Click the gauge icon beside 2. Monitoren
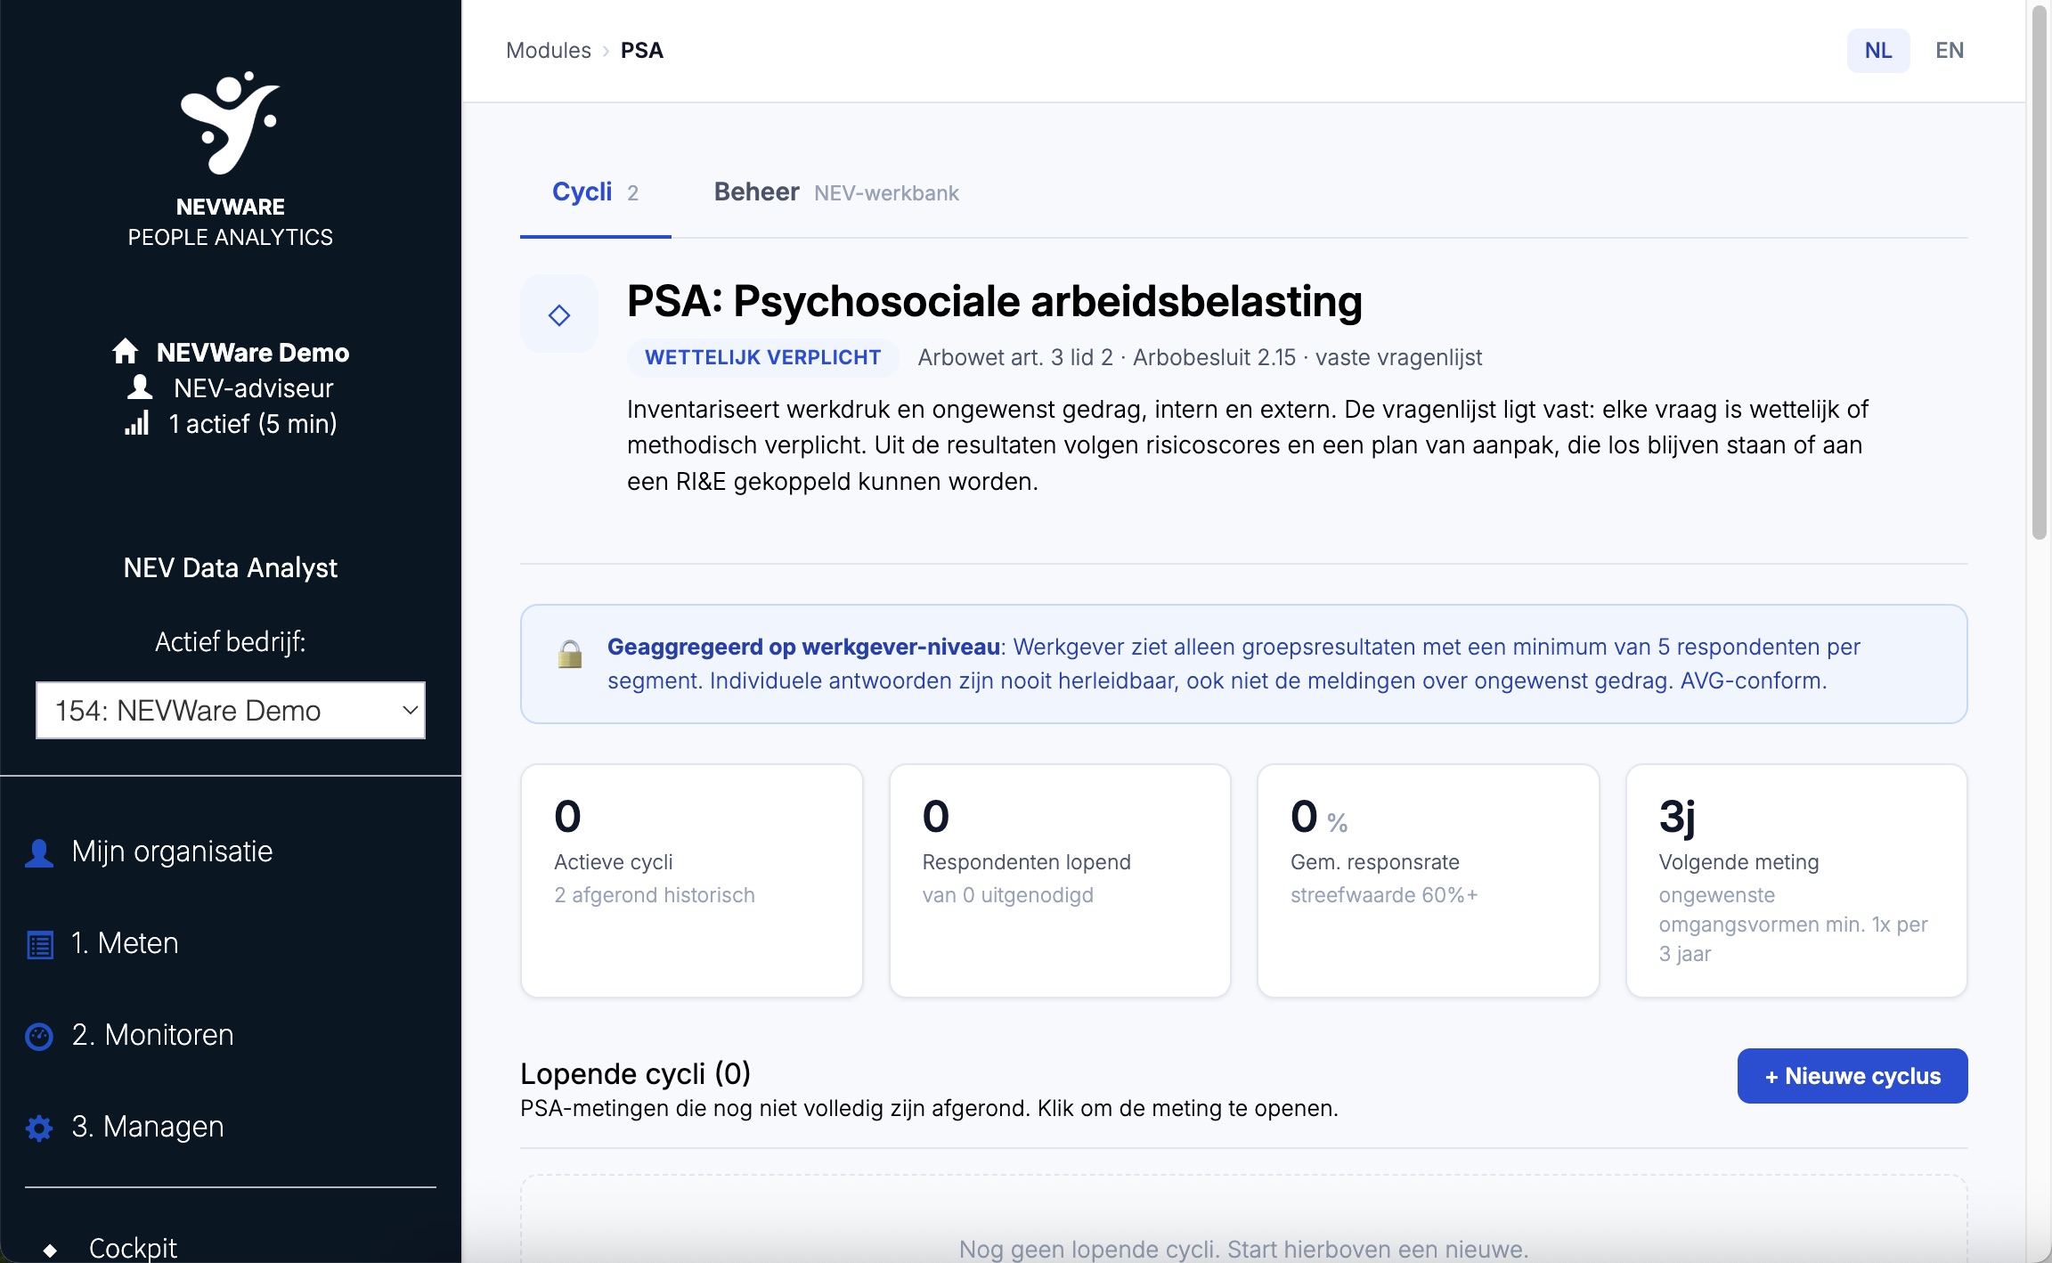 point(39,1036)
